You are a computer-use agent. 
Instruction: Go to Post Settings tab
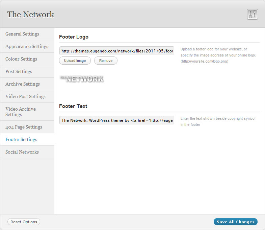click(x=19, y=71)
